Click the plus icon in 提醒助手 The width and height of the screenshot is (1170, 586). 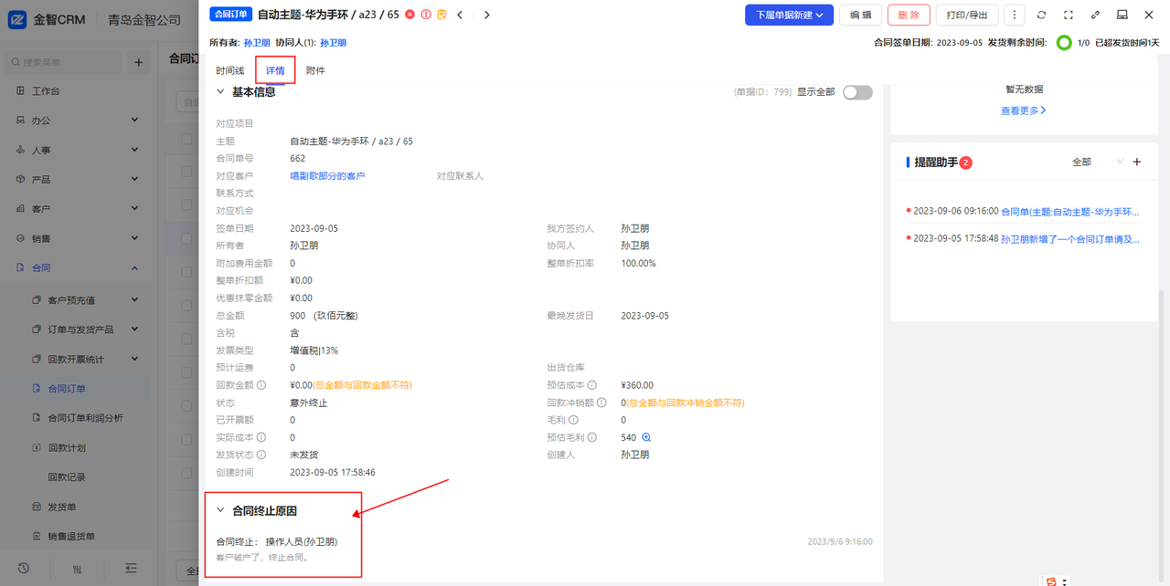pos(1137,162)
